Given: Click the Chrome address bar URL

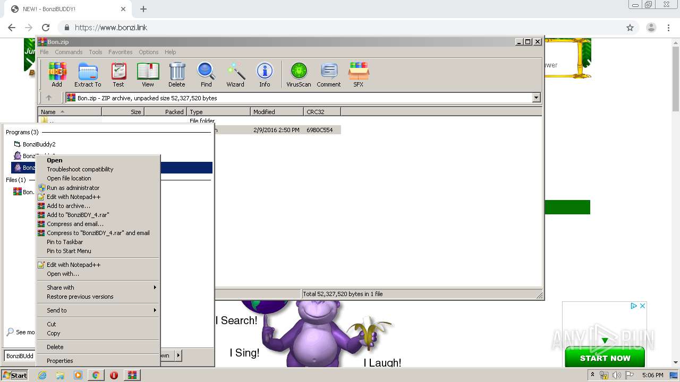Looking at the screenshot, I should point(111,28).
